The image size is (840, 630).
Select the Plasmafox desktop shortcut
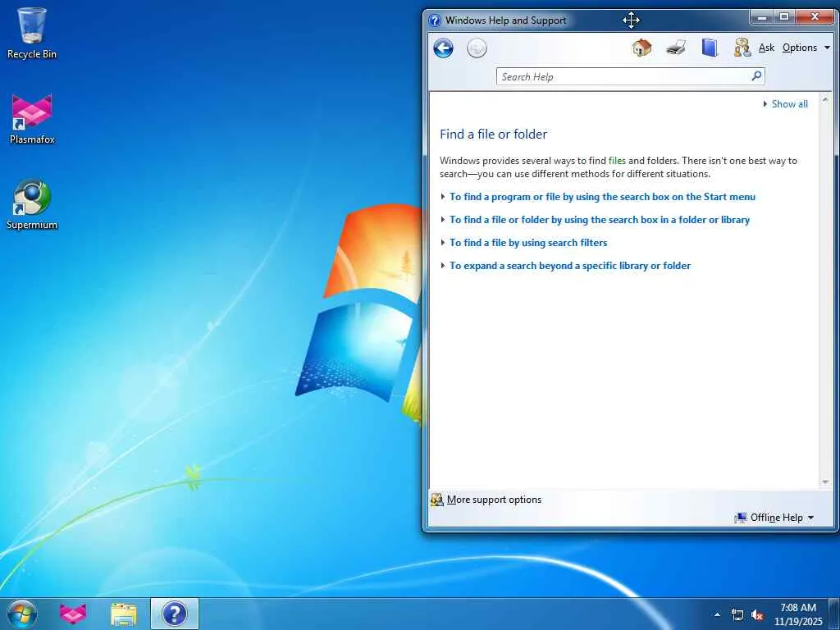click(x=32, y=119)
